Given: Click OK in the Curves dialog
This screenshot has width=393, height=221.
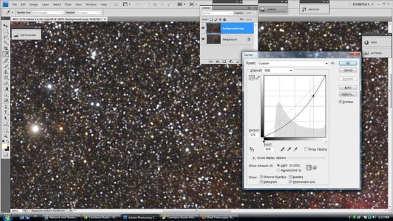Looking at the screenshot, I should click(348, 63).
